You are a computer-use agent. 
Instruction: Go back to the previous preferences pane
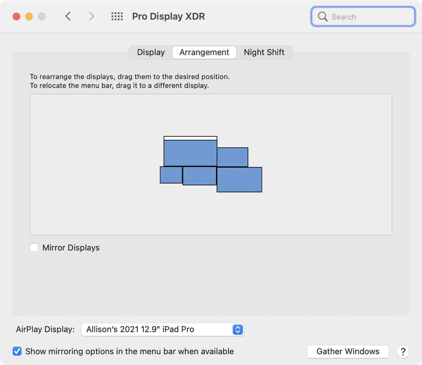click(x=68, y=16)
